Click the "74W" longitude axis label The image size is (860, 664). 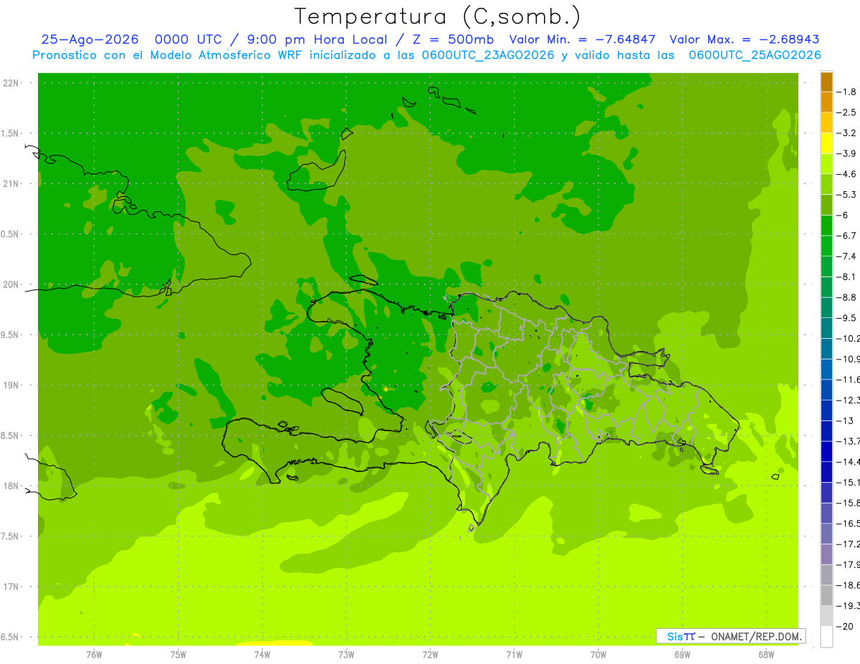click(262, 655)
